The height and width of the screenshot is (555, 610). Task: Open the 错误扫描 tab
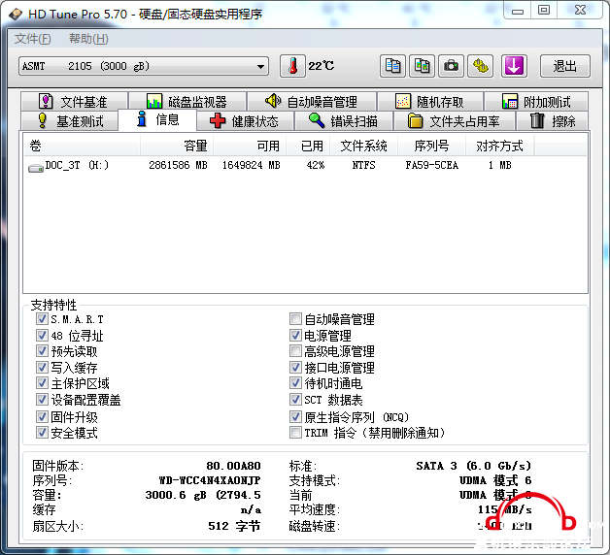coord(344,121)
